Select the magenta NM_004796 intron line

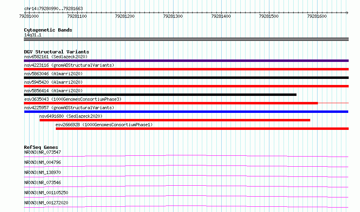tap(186, 166)
